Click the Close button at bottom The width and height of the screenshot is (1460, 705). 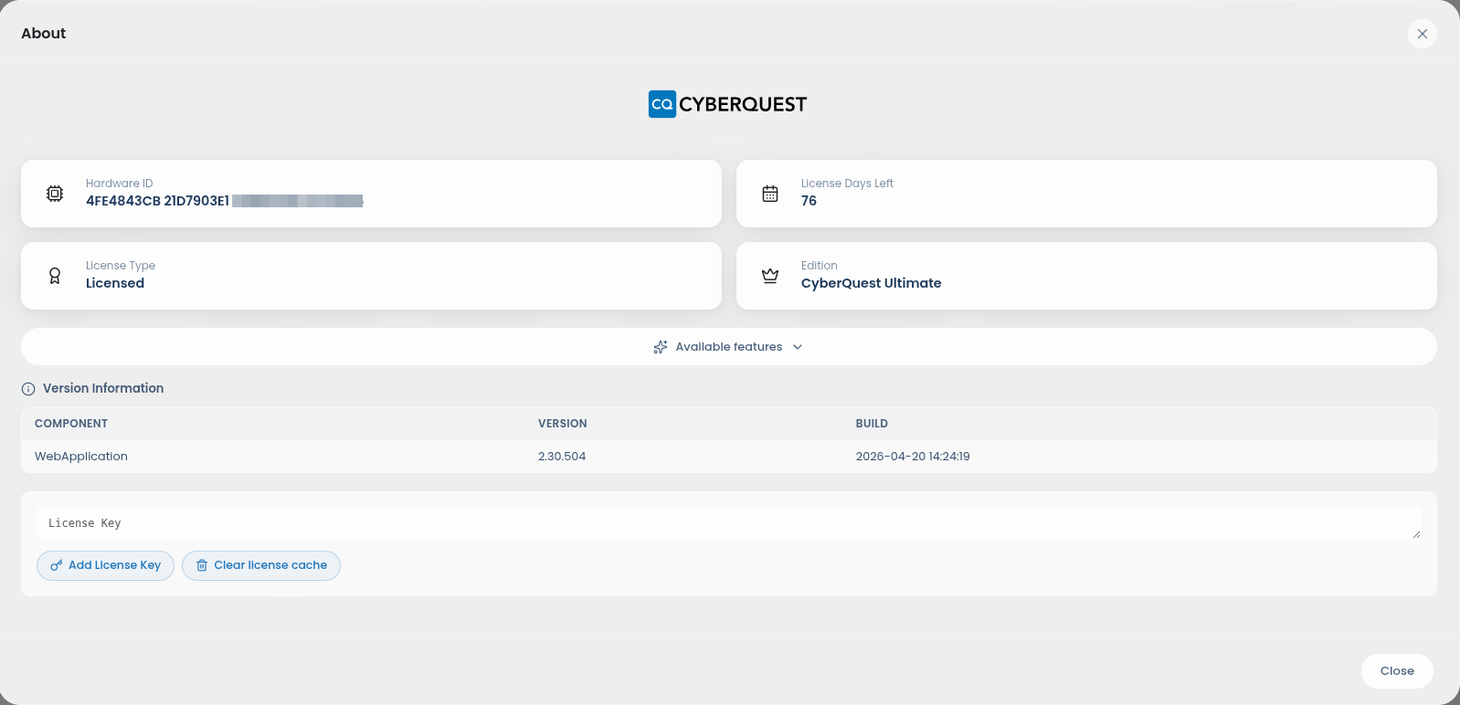pos(1397,671)
